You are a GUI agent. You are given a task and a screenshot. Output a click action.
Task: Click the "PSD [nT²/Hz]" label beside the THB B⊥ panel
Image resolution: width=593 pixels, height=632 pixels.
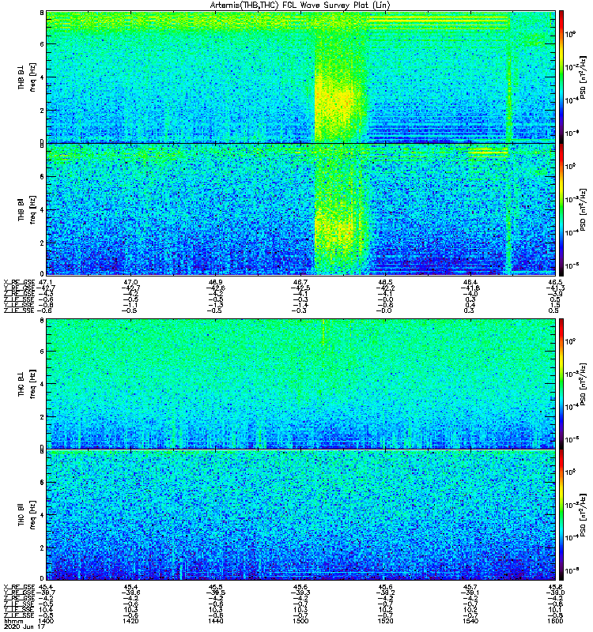coord(583,77)
